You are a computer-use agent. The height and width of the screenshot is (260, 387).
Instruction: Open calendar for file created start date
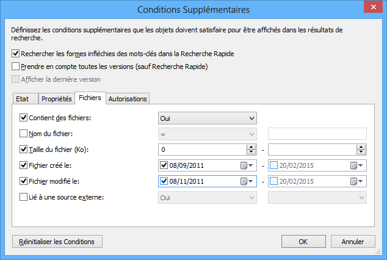click(247, 165)
